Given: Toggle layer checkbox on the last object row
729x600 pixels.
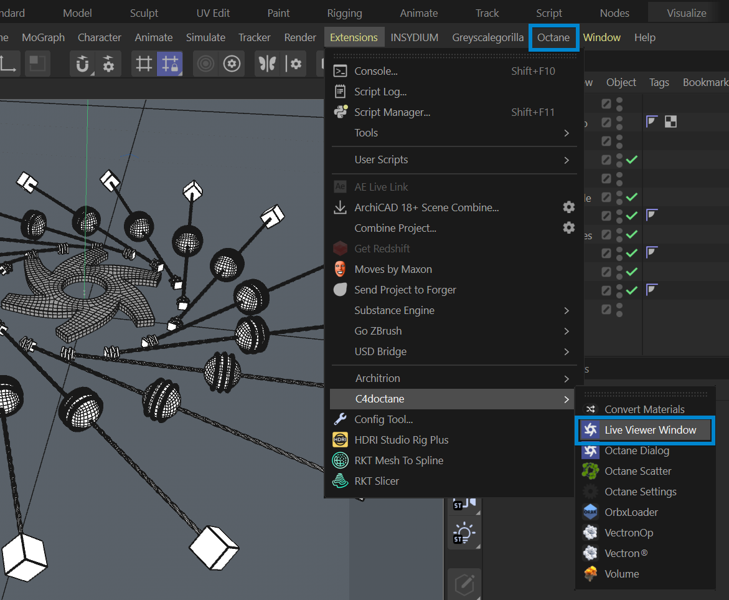Looking at the screenshot, I should tap(606, 309).
